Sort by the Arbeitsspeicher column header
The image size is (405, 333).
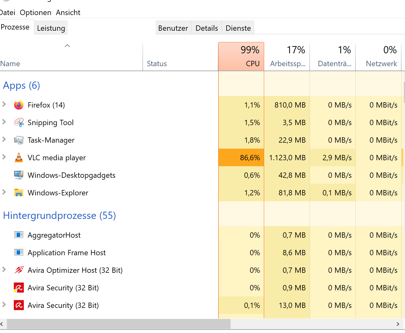click(x=287, y=56)
